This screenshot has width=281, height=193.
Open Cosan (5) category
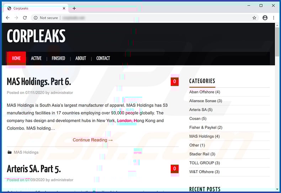tap(198, 119)
